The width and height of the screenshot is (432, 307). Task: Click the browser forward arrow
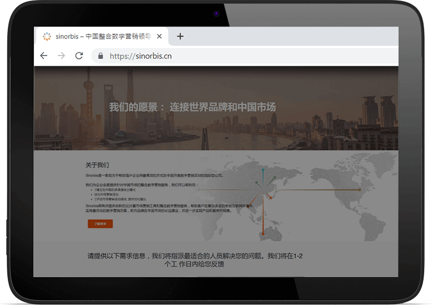(x=61, y=55)
